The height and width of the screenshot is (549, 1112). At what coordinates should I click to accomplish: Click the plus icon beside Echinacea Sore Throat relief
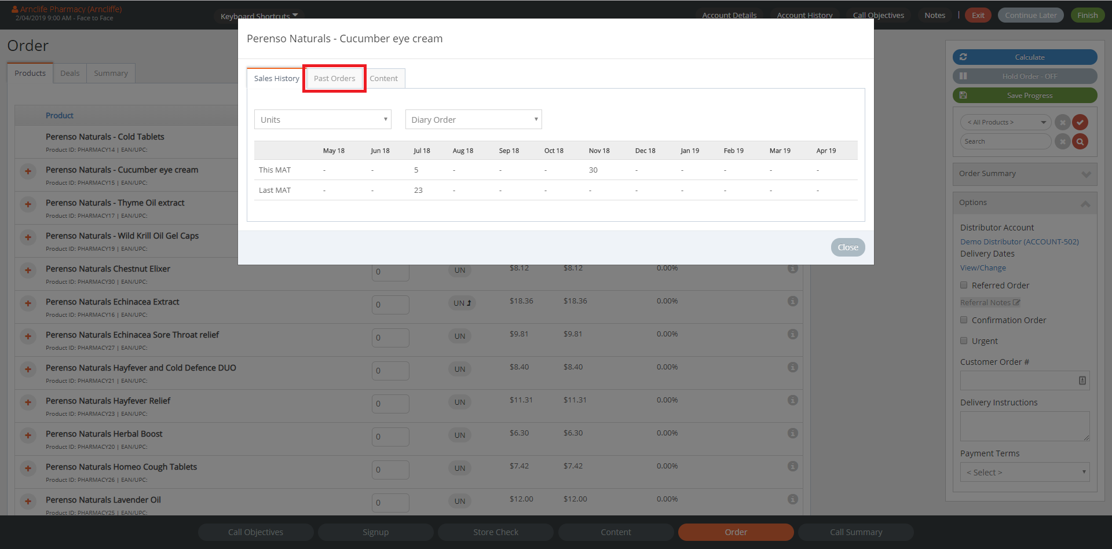pos(28,336)
